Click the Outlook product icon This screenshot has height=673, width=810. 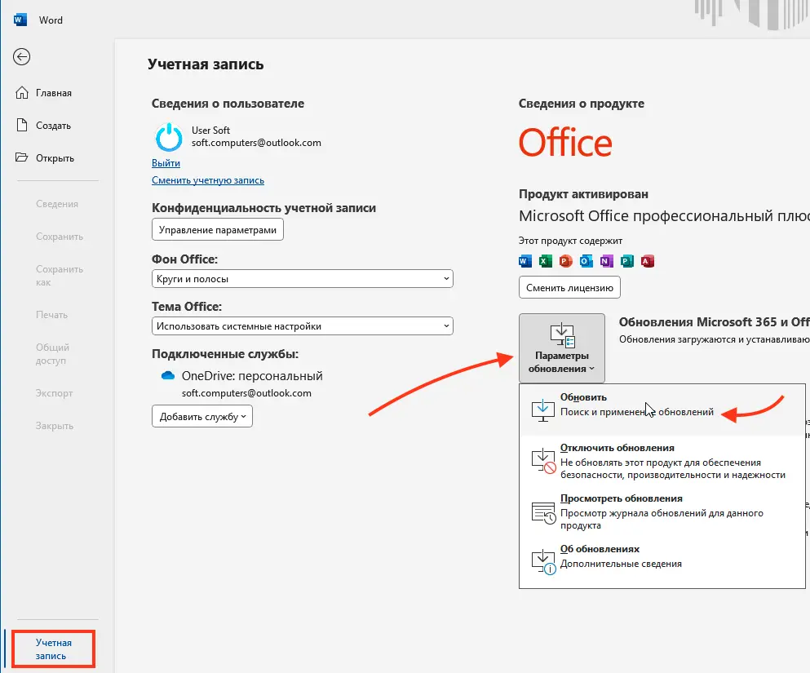coord(586,261)
